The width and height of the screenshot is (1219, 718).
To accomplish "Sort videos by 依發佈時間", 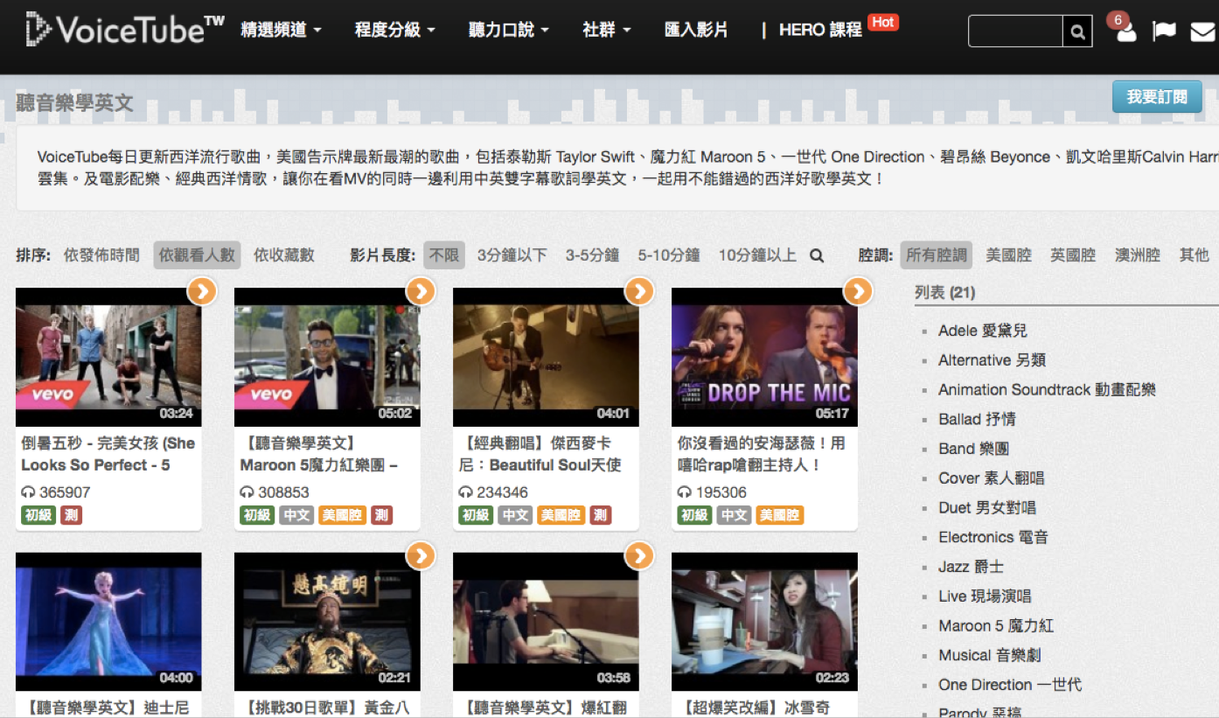I will point(101,255).
